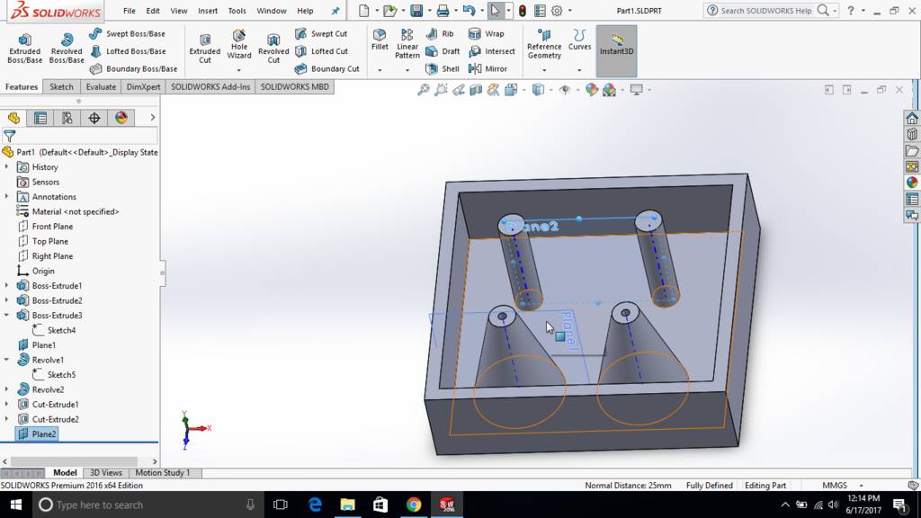
Task: Select Front Plane in the feature tree
Action: (x=52, y=226)
